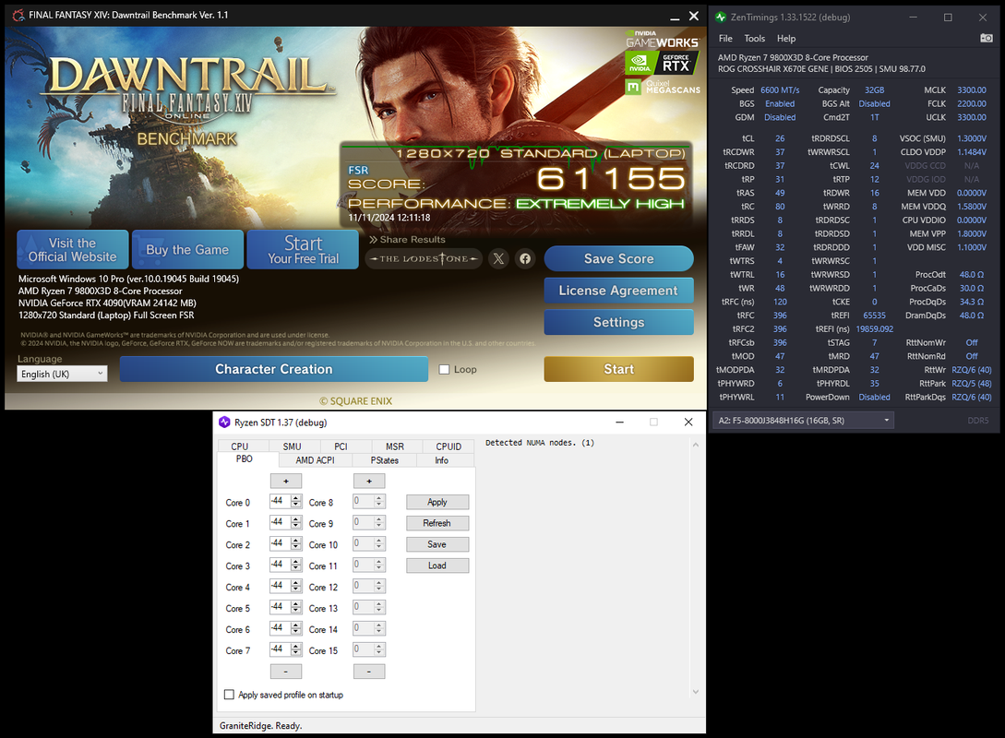This screenshot has height=738, width=1005.
Task: Switch to the AMD ACPI tab
Action: click(x=316, y=460)
